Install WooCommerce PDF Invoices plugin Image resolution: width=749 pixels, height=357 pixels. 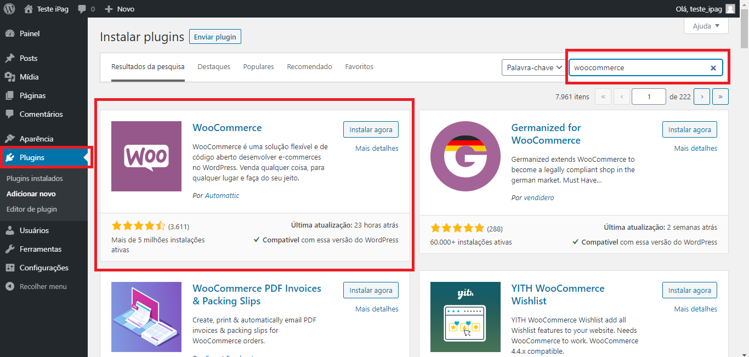pyautogui.click(x=371, y=290)
